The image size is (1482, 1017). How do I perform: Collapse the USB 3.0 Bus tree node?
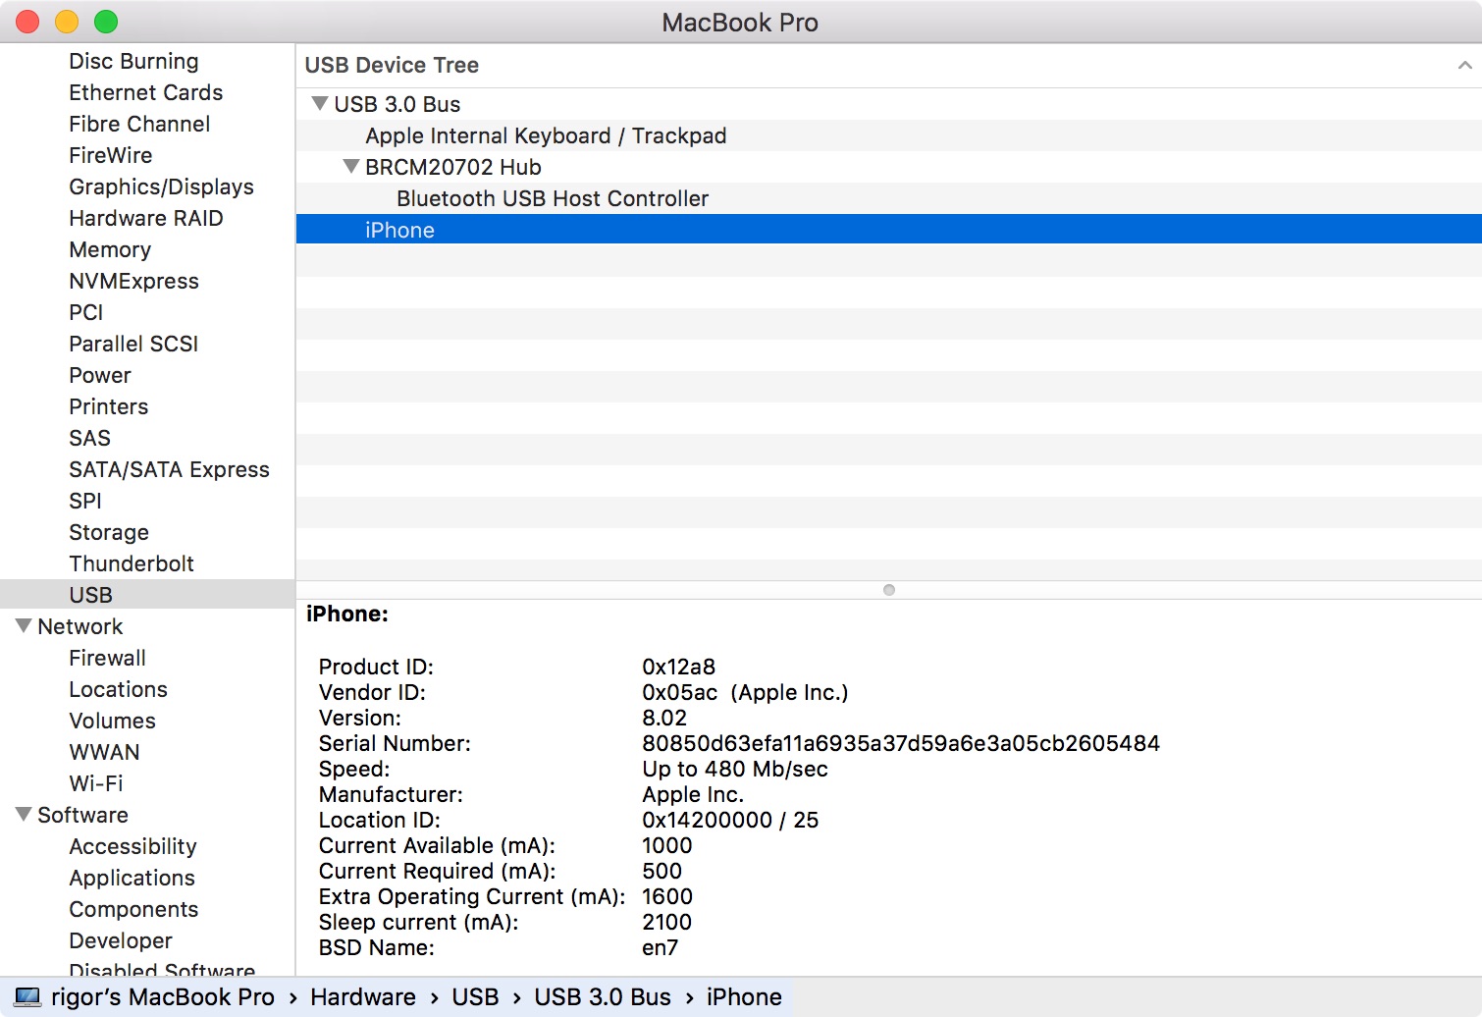320,103
